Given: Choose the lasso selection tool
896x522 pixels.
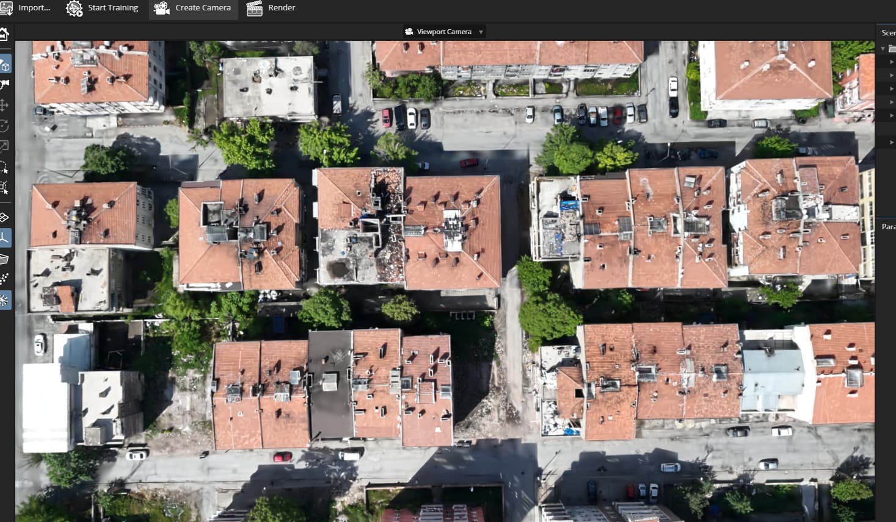Looking at the screenshot, I should (4, 166).
